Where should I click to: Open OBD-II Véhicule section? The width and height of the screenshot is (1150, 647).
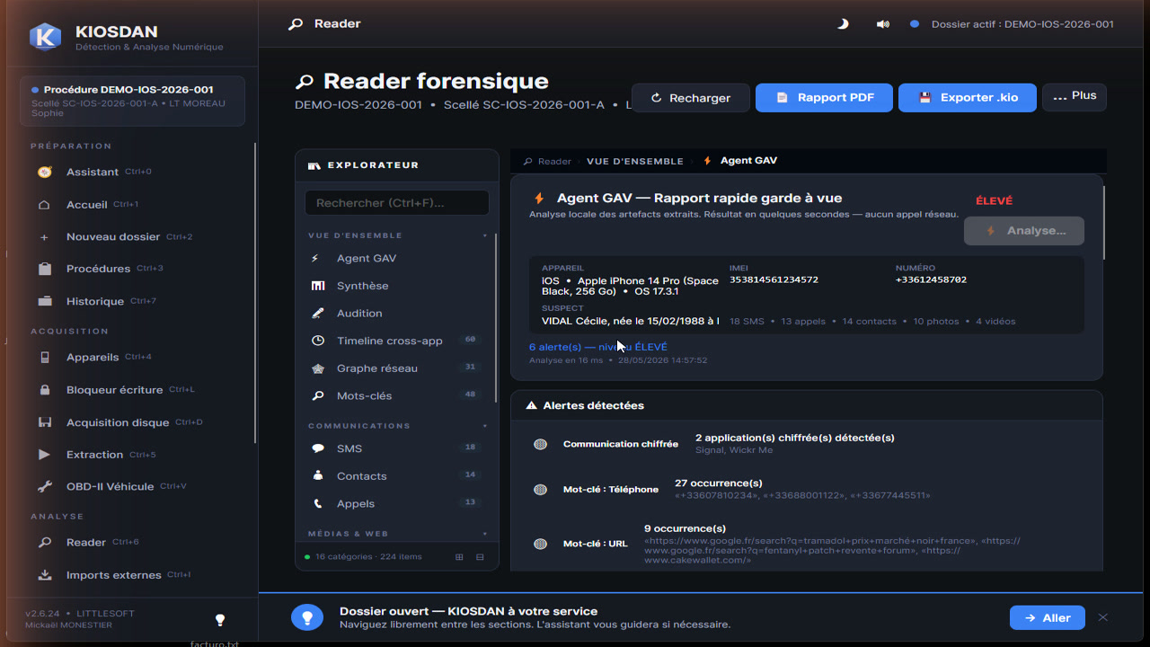tap(131, 486)
